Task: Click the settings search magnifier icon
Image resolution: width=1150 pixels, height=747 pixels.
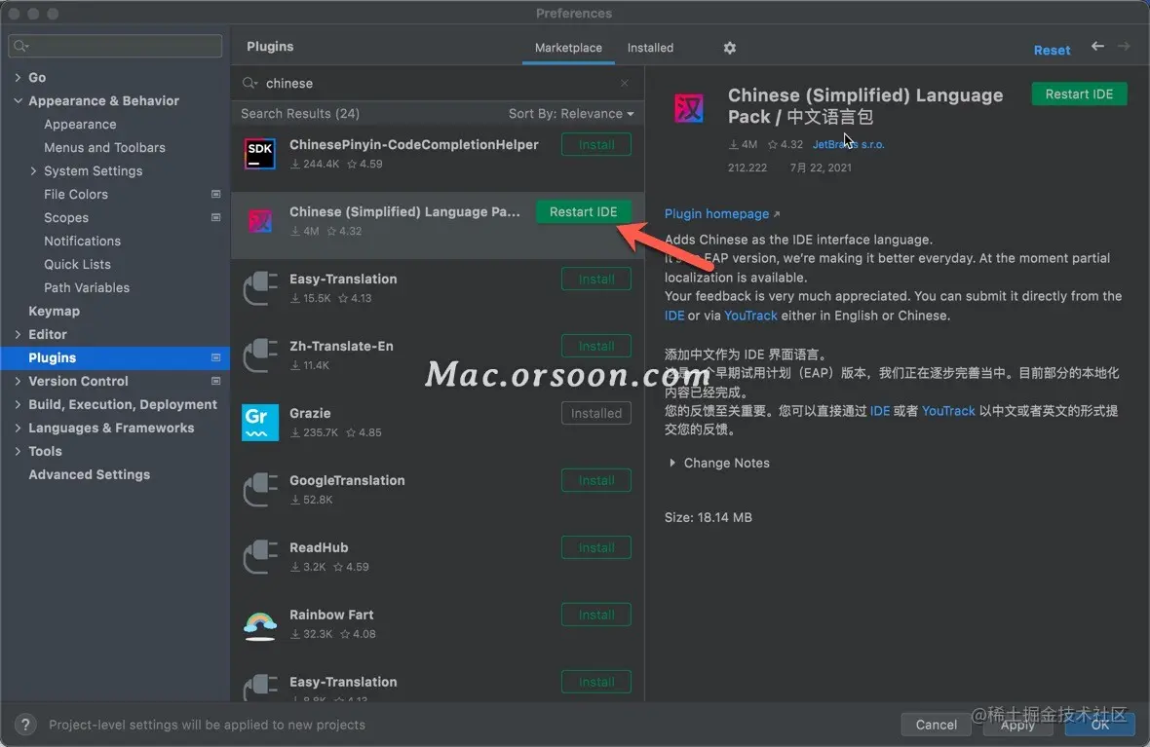Action: 20,46
